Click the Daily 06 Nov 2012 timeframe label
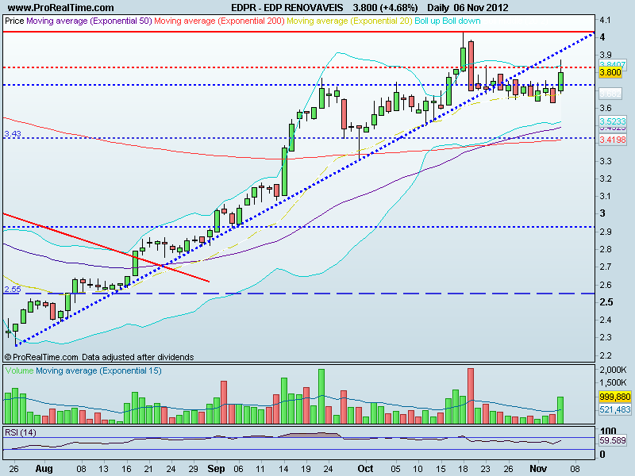 (x=468, y=8)
